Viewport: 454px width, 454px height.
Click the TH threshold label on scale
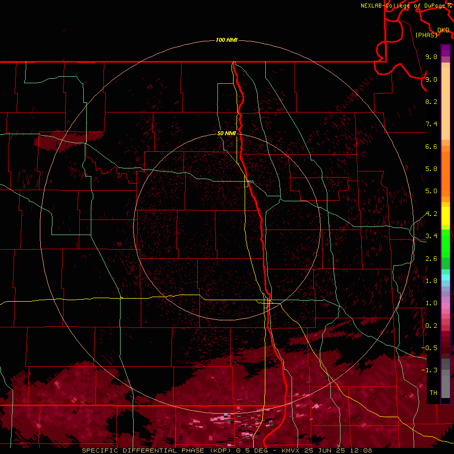pyautogui.click(x=433, y=393)
